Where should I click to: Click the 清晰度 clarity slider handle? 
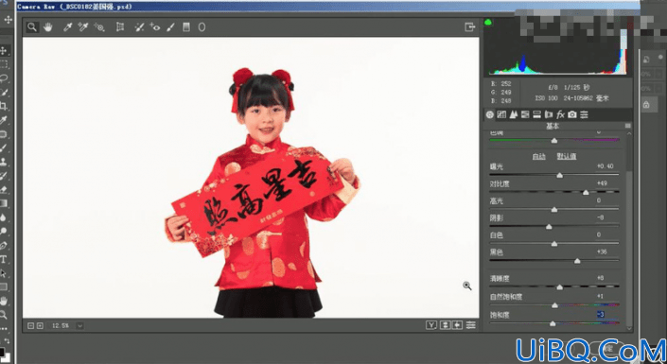(x=560, y=287)
